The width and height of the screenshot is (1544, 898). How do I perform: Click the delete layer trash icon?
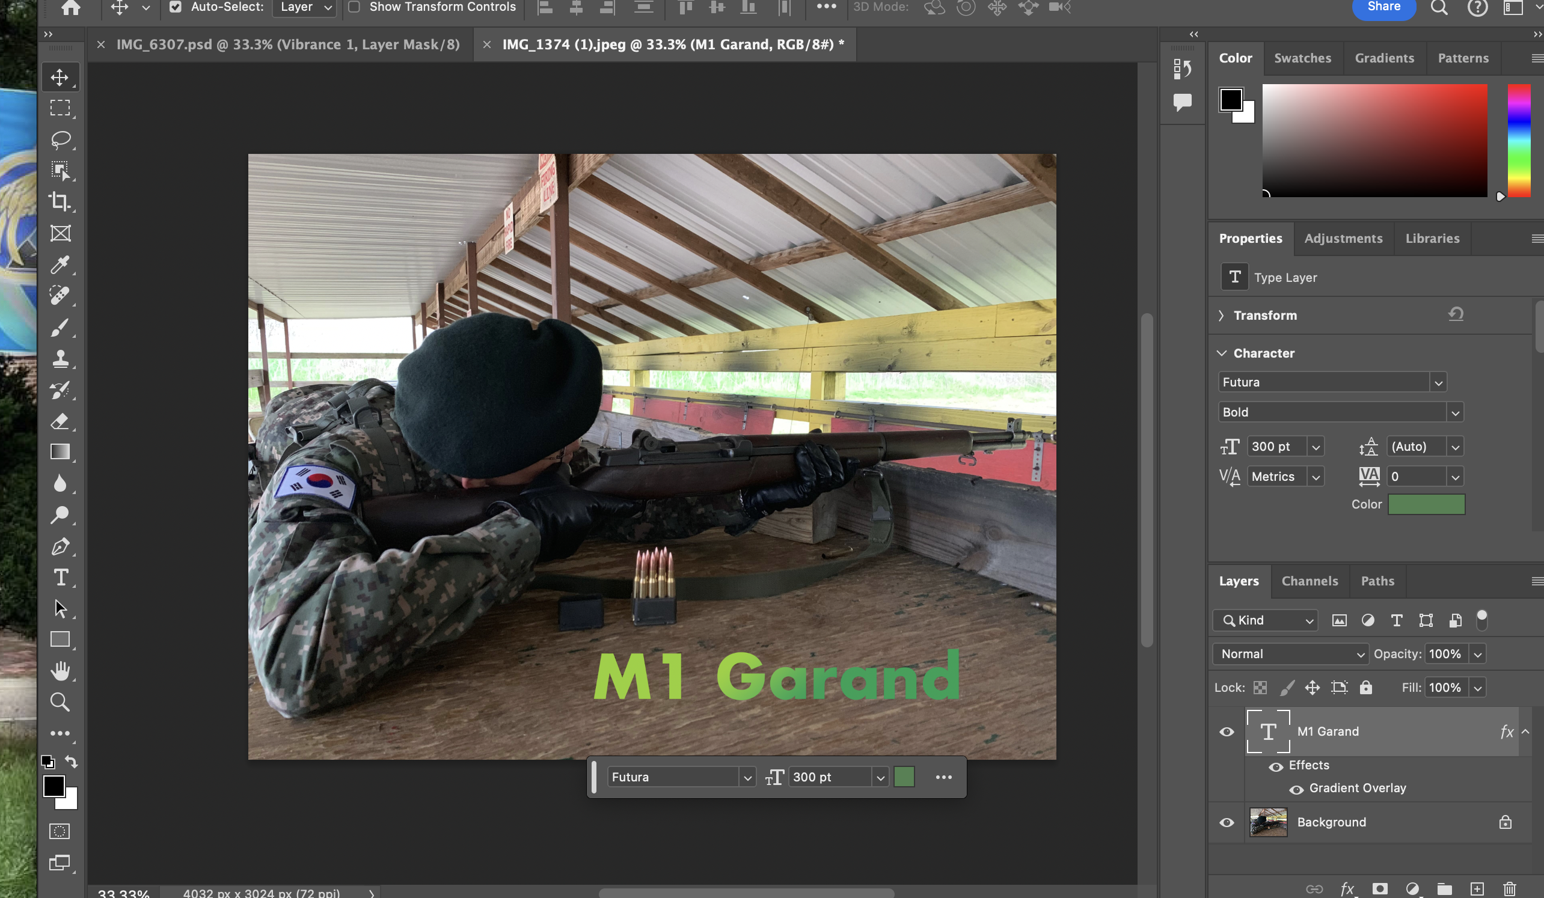pos(1509,888)
